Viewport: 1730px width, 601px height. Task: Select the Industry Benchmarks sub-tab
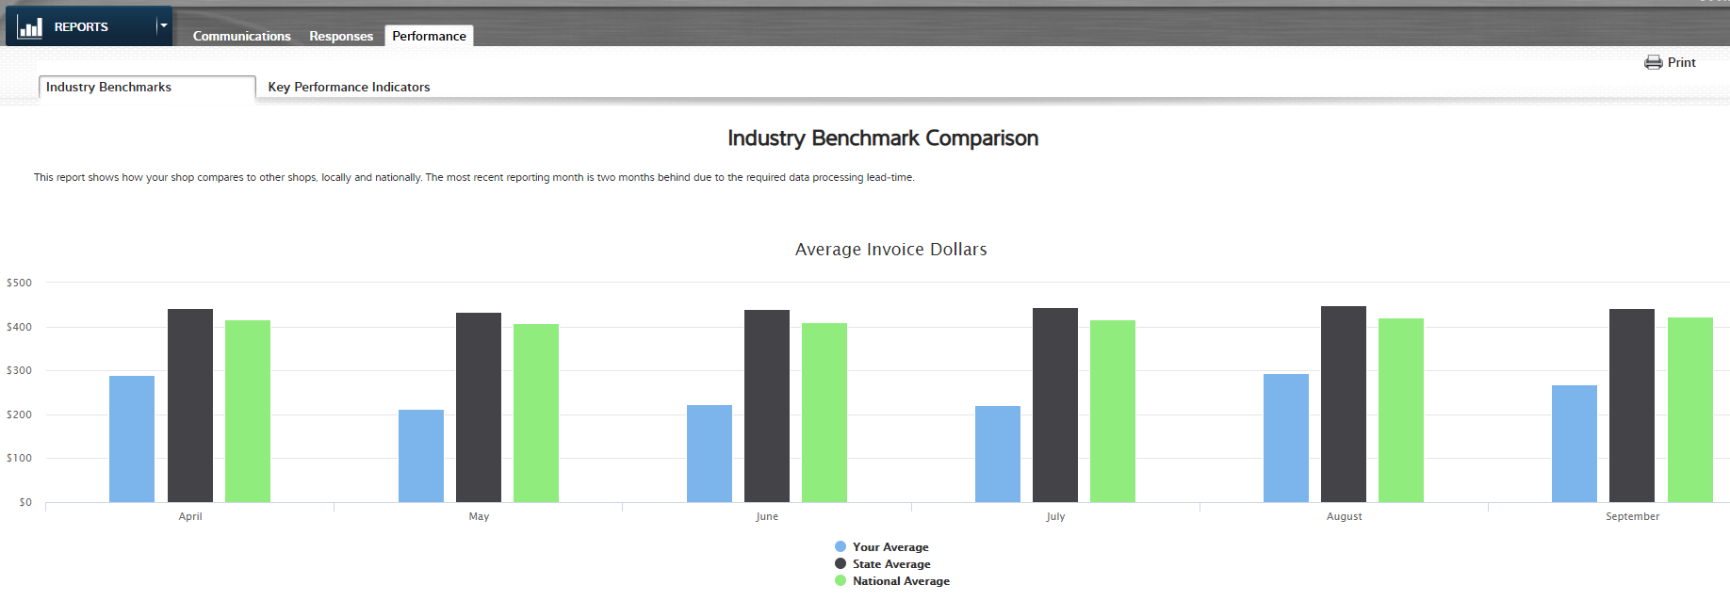coord(108,87)
